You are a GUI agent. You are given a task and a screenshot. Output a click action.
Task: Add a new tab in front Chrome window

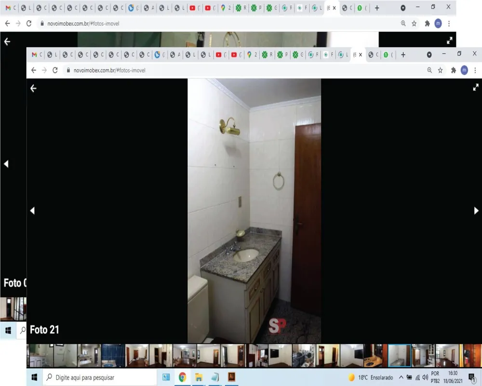click(403, 55)
